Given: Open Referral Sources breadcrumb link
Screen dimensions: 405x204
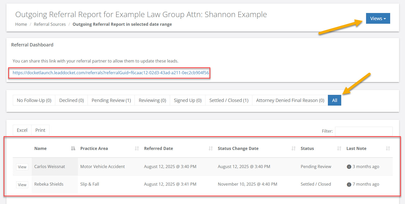Looking at the screenshot, I should (x=50, y=24).
